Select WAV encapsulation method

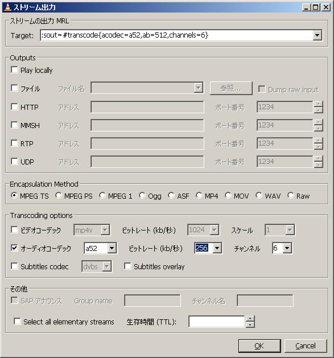(x=259, y=195)
